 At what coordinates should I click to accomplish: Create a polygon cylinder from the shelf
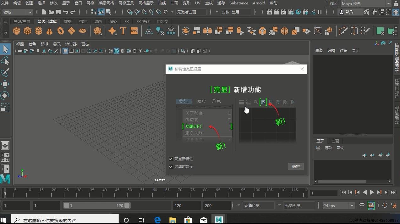39,31
